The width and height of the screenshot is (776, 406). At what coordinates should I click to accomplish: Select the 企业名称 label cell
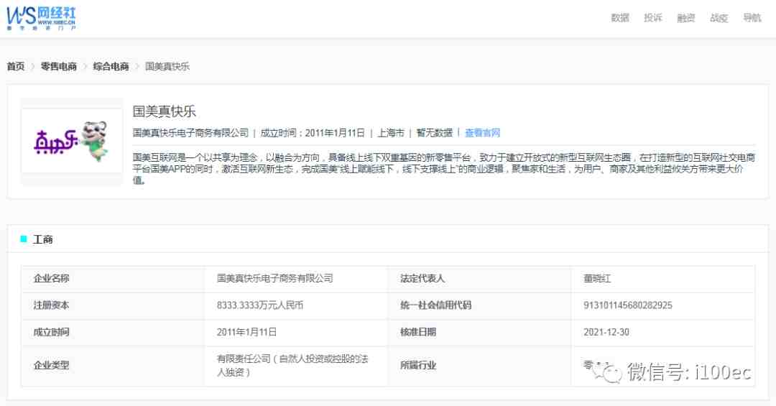point(113,279)
